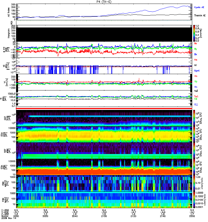Click the "2200" time tick label

tap(192, 216)
